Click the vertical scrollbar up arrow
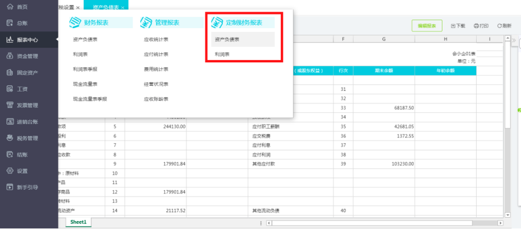The width and height of the screenshot is (521, 229). click(x=508, y=39)
